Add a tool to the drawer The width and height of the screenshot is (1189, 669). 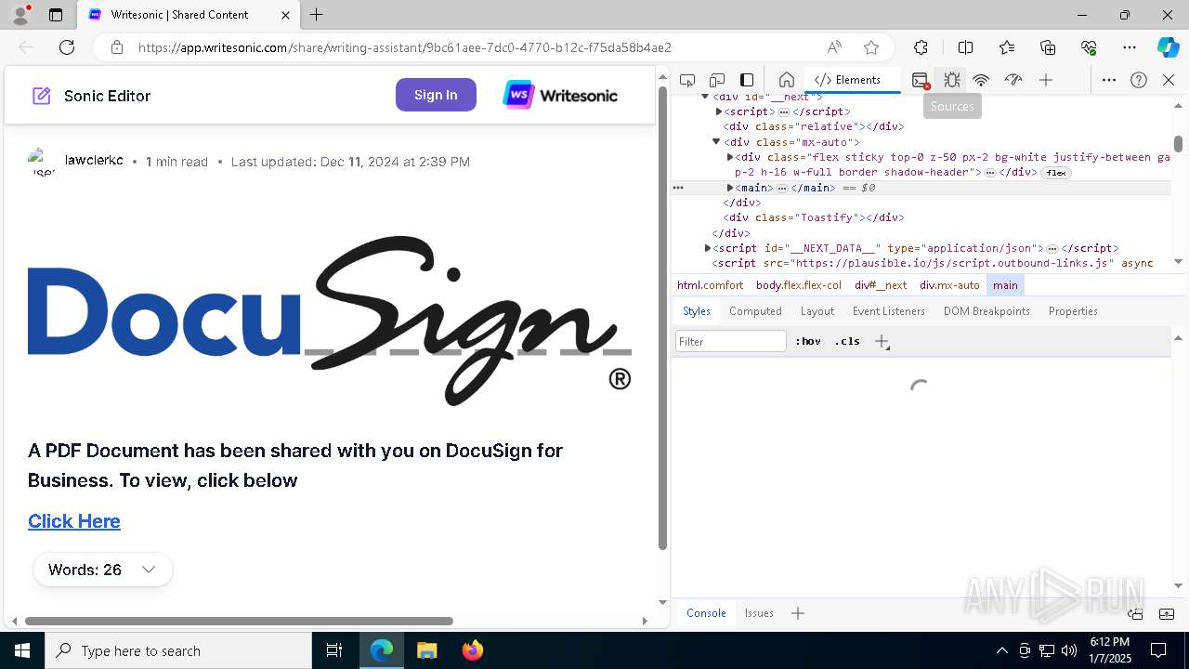pos(798,613)
